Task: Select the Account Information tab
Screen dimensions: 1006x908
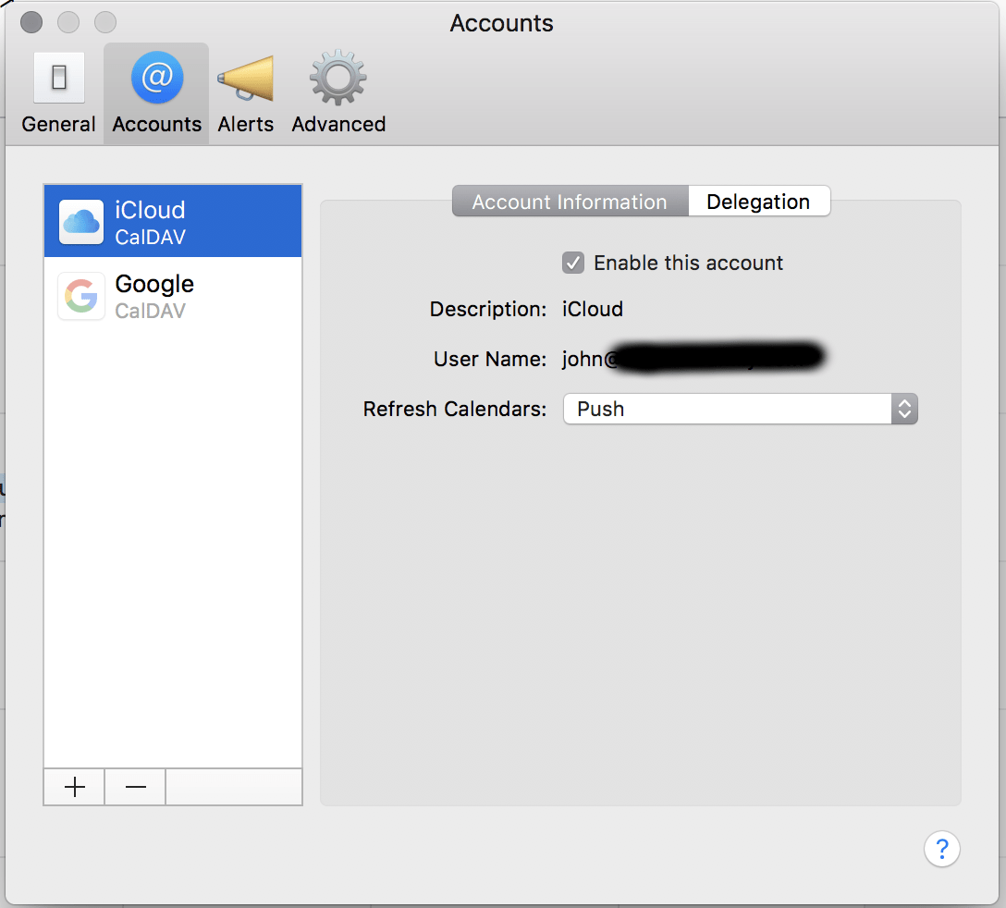Action: (569, 201)
